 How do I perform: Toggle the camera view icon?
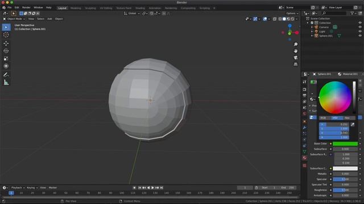click(x=296, y=58)
